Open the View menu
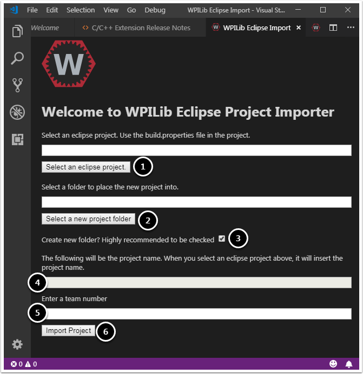Image resolution: width=363 pixels, height=374 pixels. click(111, 10)
